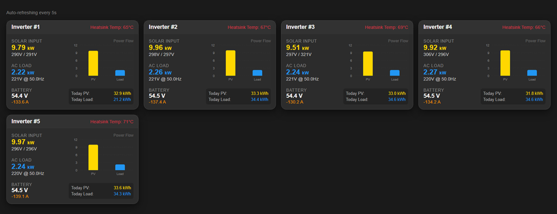Click Today Load 34.6 kWh in Inverter #3

[x=397, y=100]
